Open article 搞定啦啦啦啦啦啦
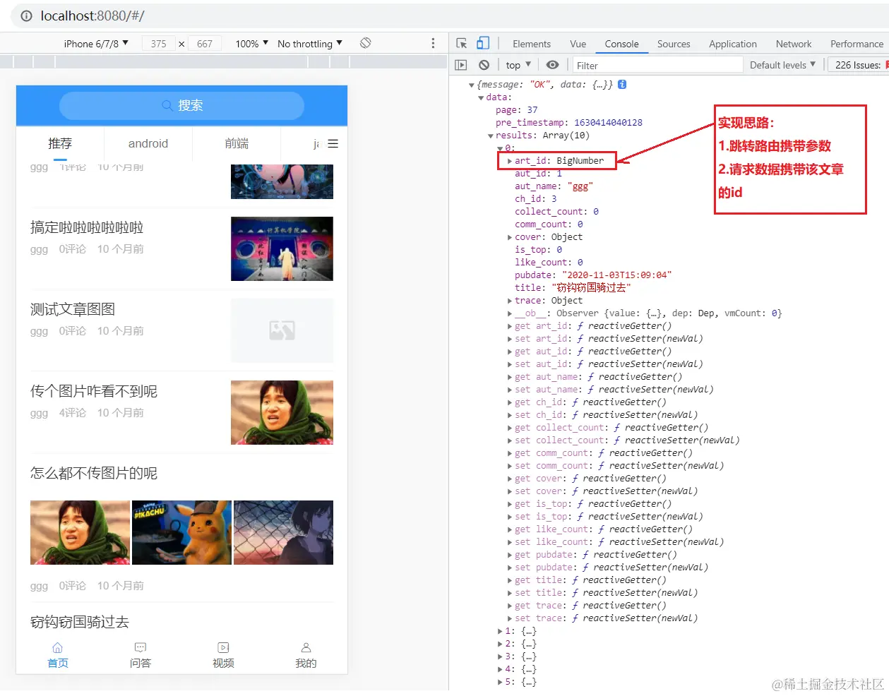The image size is (889, 696). pyautogui.click(x=87, y=227)
